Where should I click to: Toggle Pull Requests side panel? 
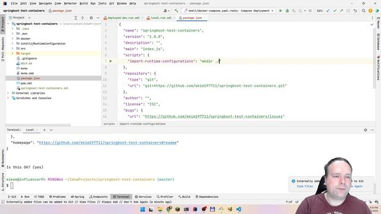(x=2, y=49)
